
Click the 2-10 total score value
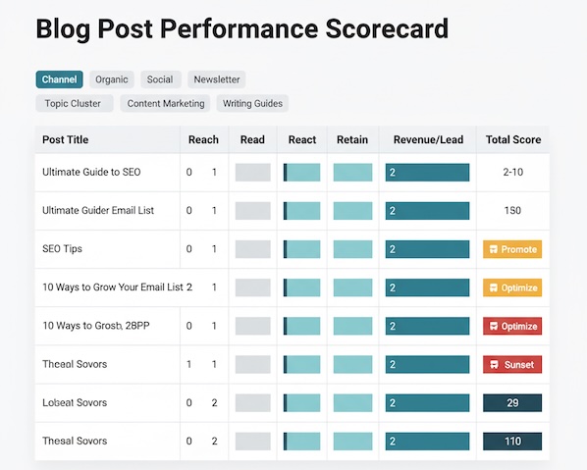point(512,172)
